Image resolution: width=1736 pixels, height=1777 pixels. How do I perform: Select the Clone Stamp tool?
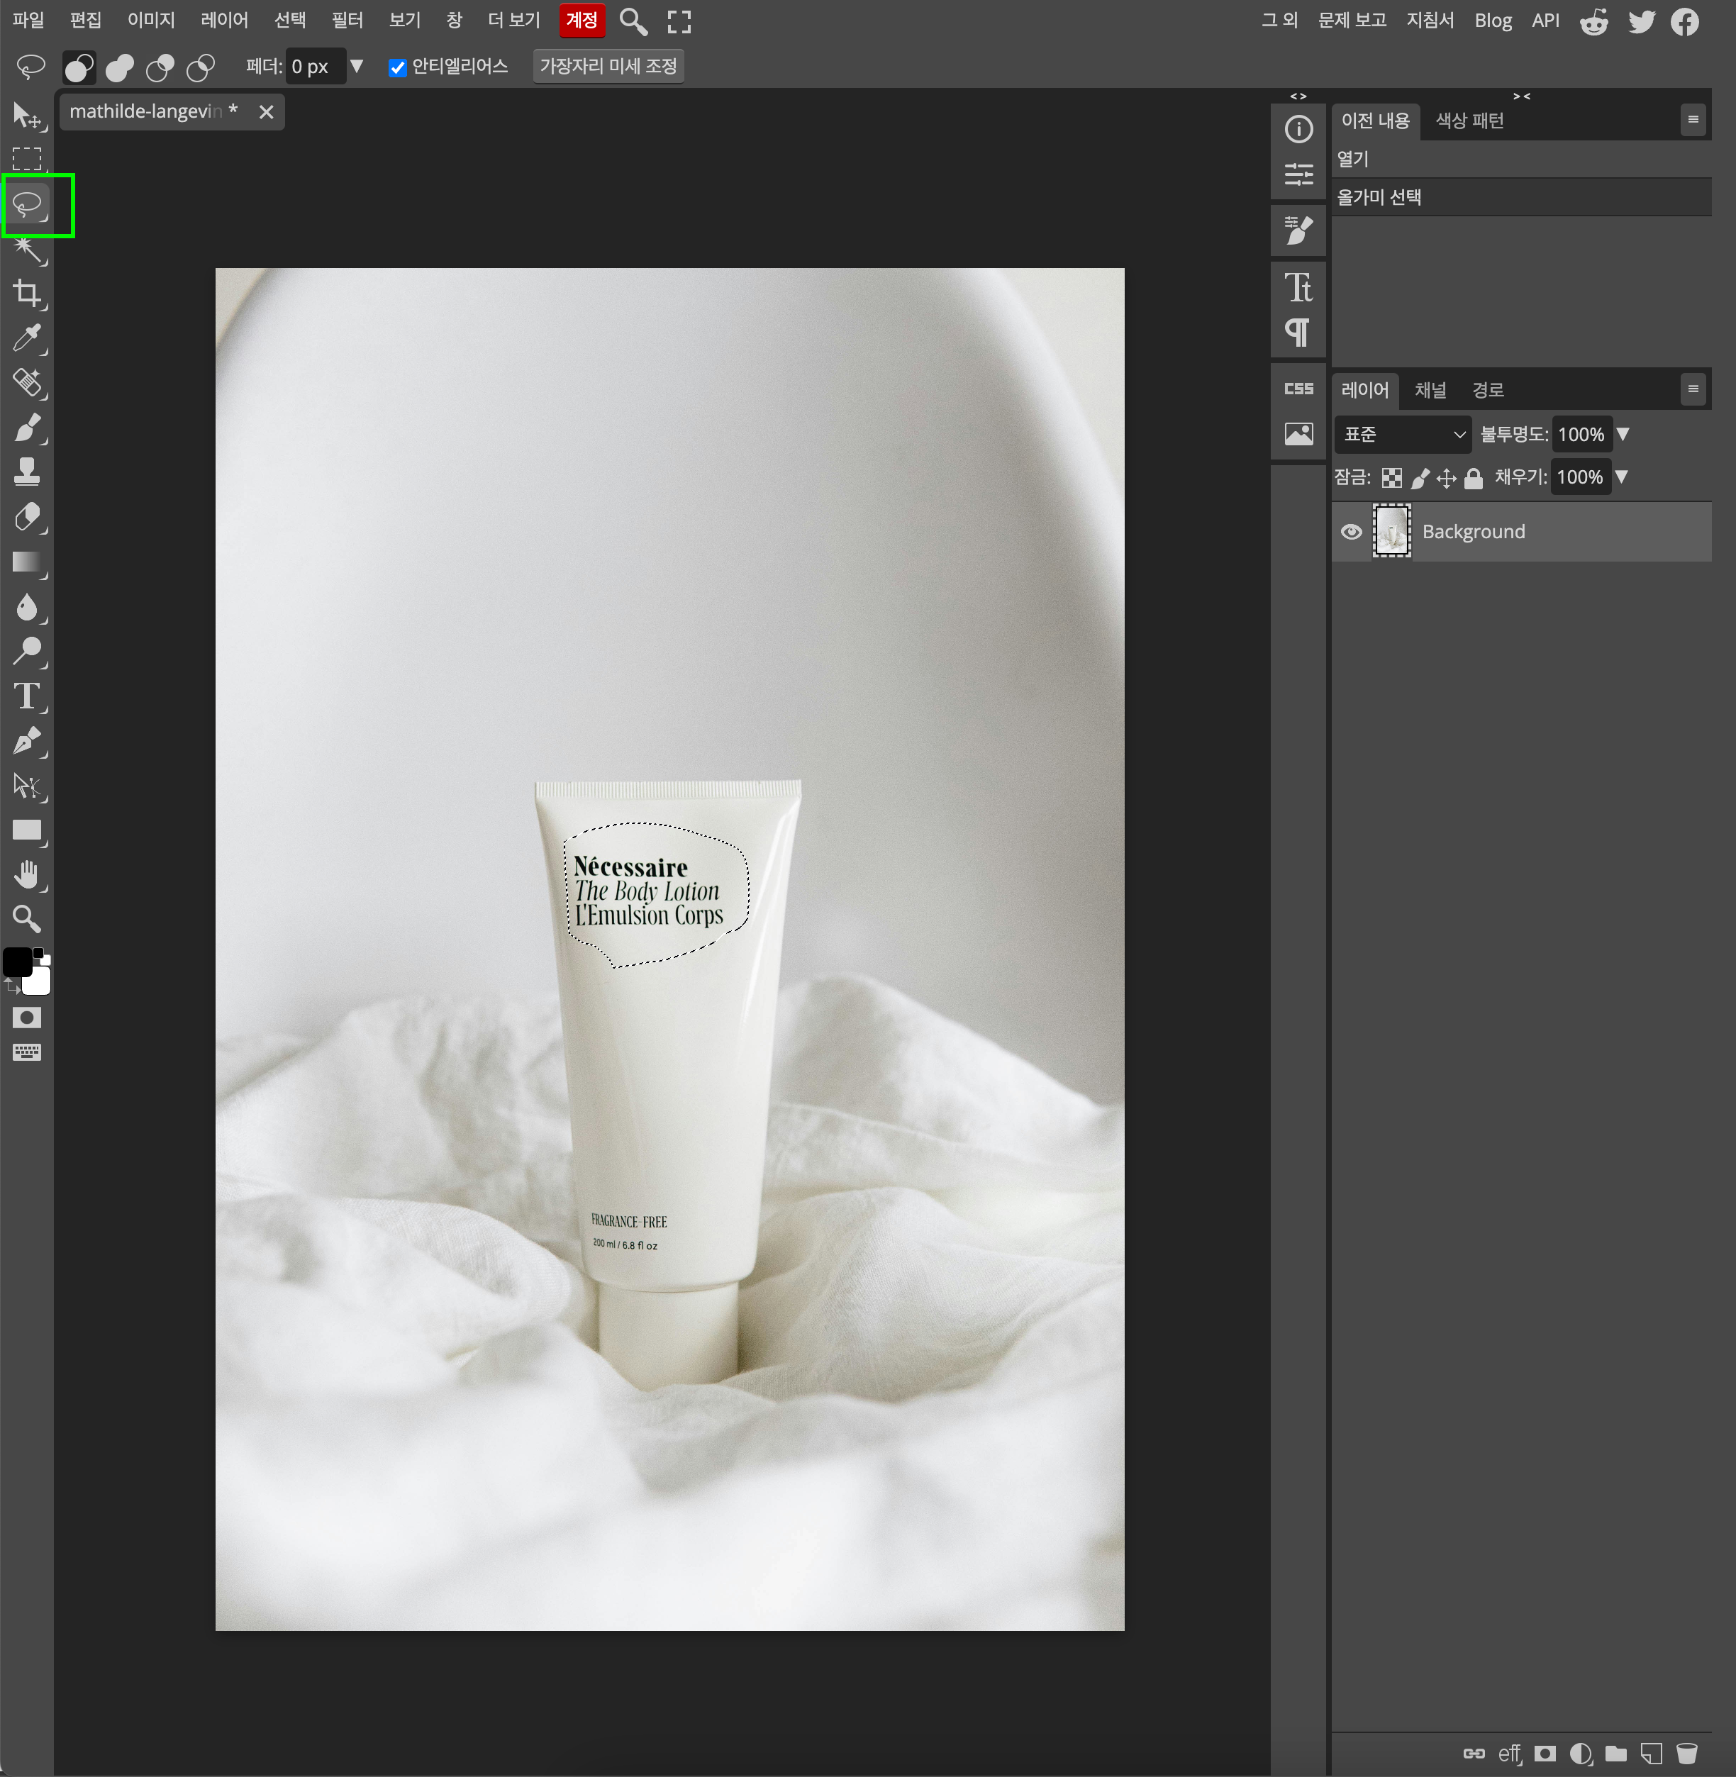click(x=28, y=472)
